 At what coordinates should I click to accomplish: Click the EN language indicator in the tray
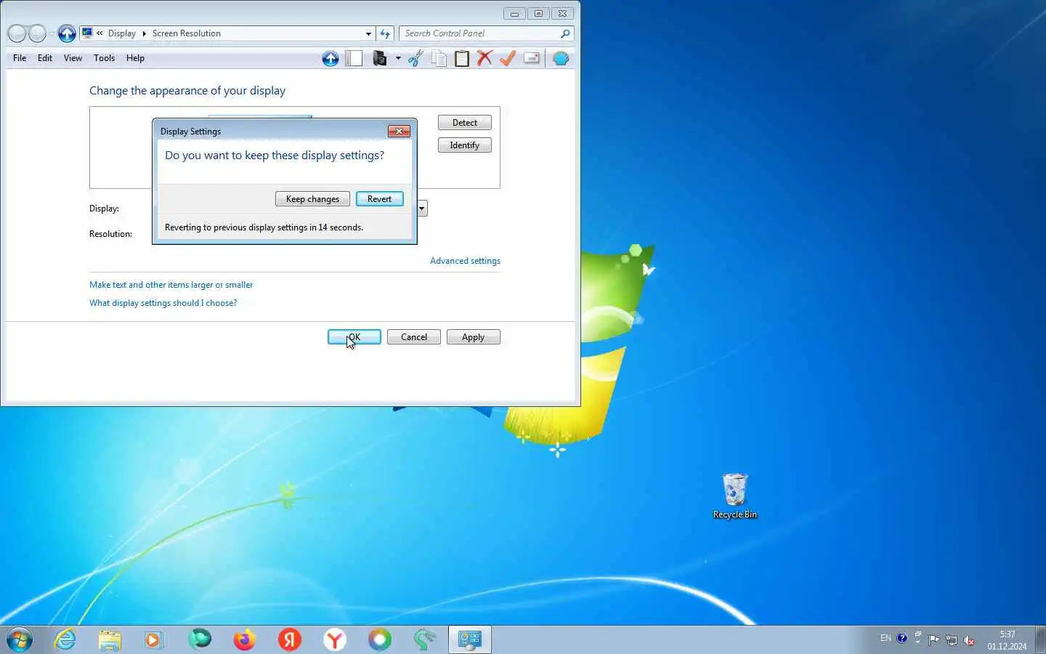click(x=885, y=639)
